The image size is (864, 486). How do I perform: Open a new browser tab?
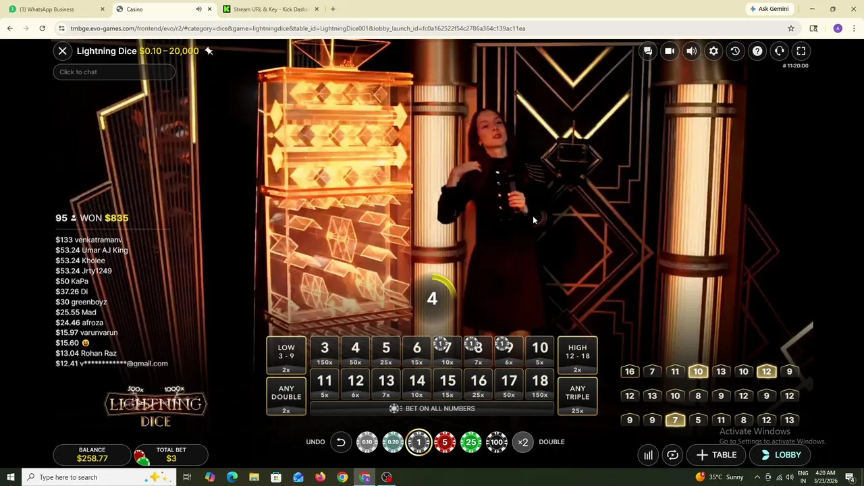point(333,9)
